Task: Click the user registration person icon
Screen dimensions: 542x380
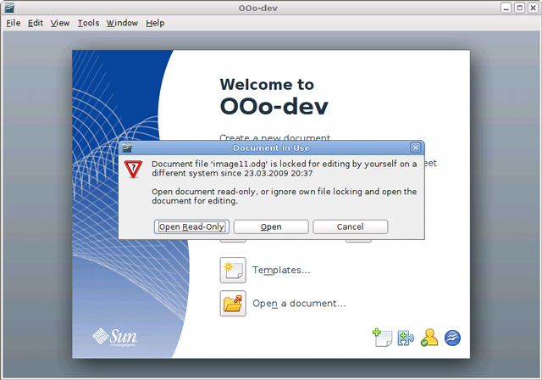Action: [429, 337]
